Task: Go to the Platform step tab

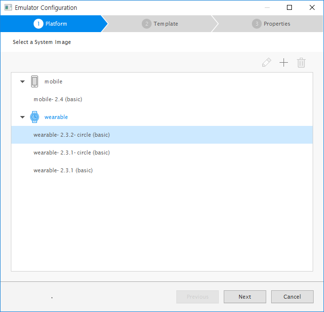Action: click(x=51, y=24)
